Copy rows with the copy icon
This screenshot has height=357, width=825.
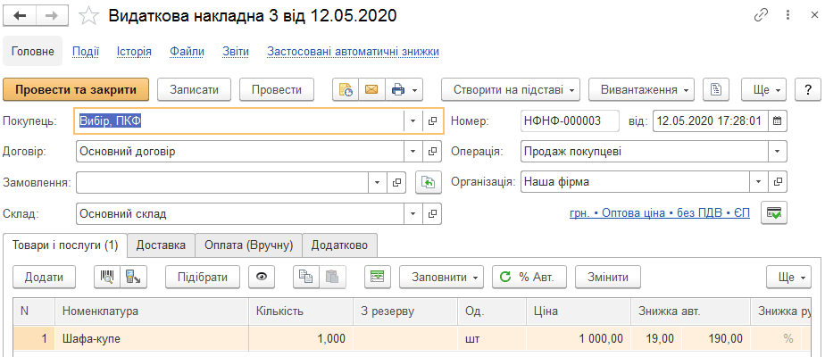coord(306,277)
